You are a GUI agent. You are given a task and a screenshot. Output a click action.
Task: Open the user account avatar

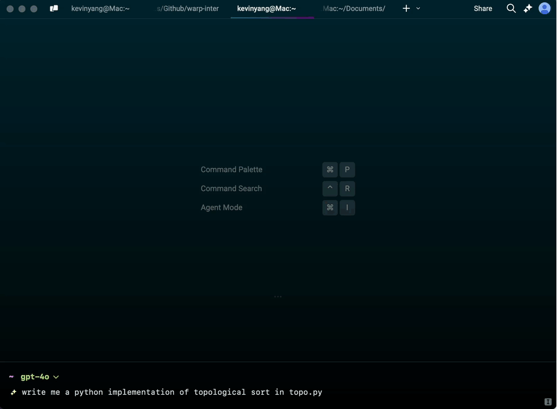[x=544, y=9]
